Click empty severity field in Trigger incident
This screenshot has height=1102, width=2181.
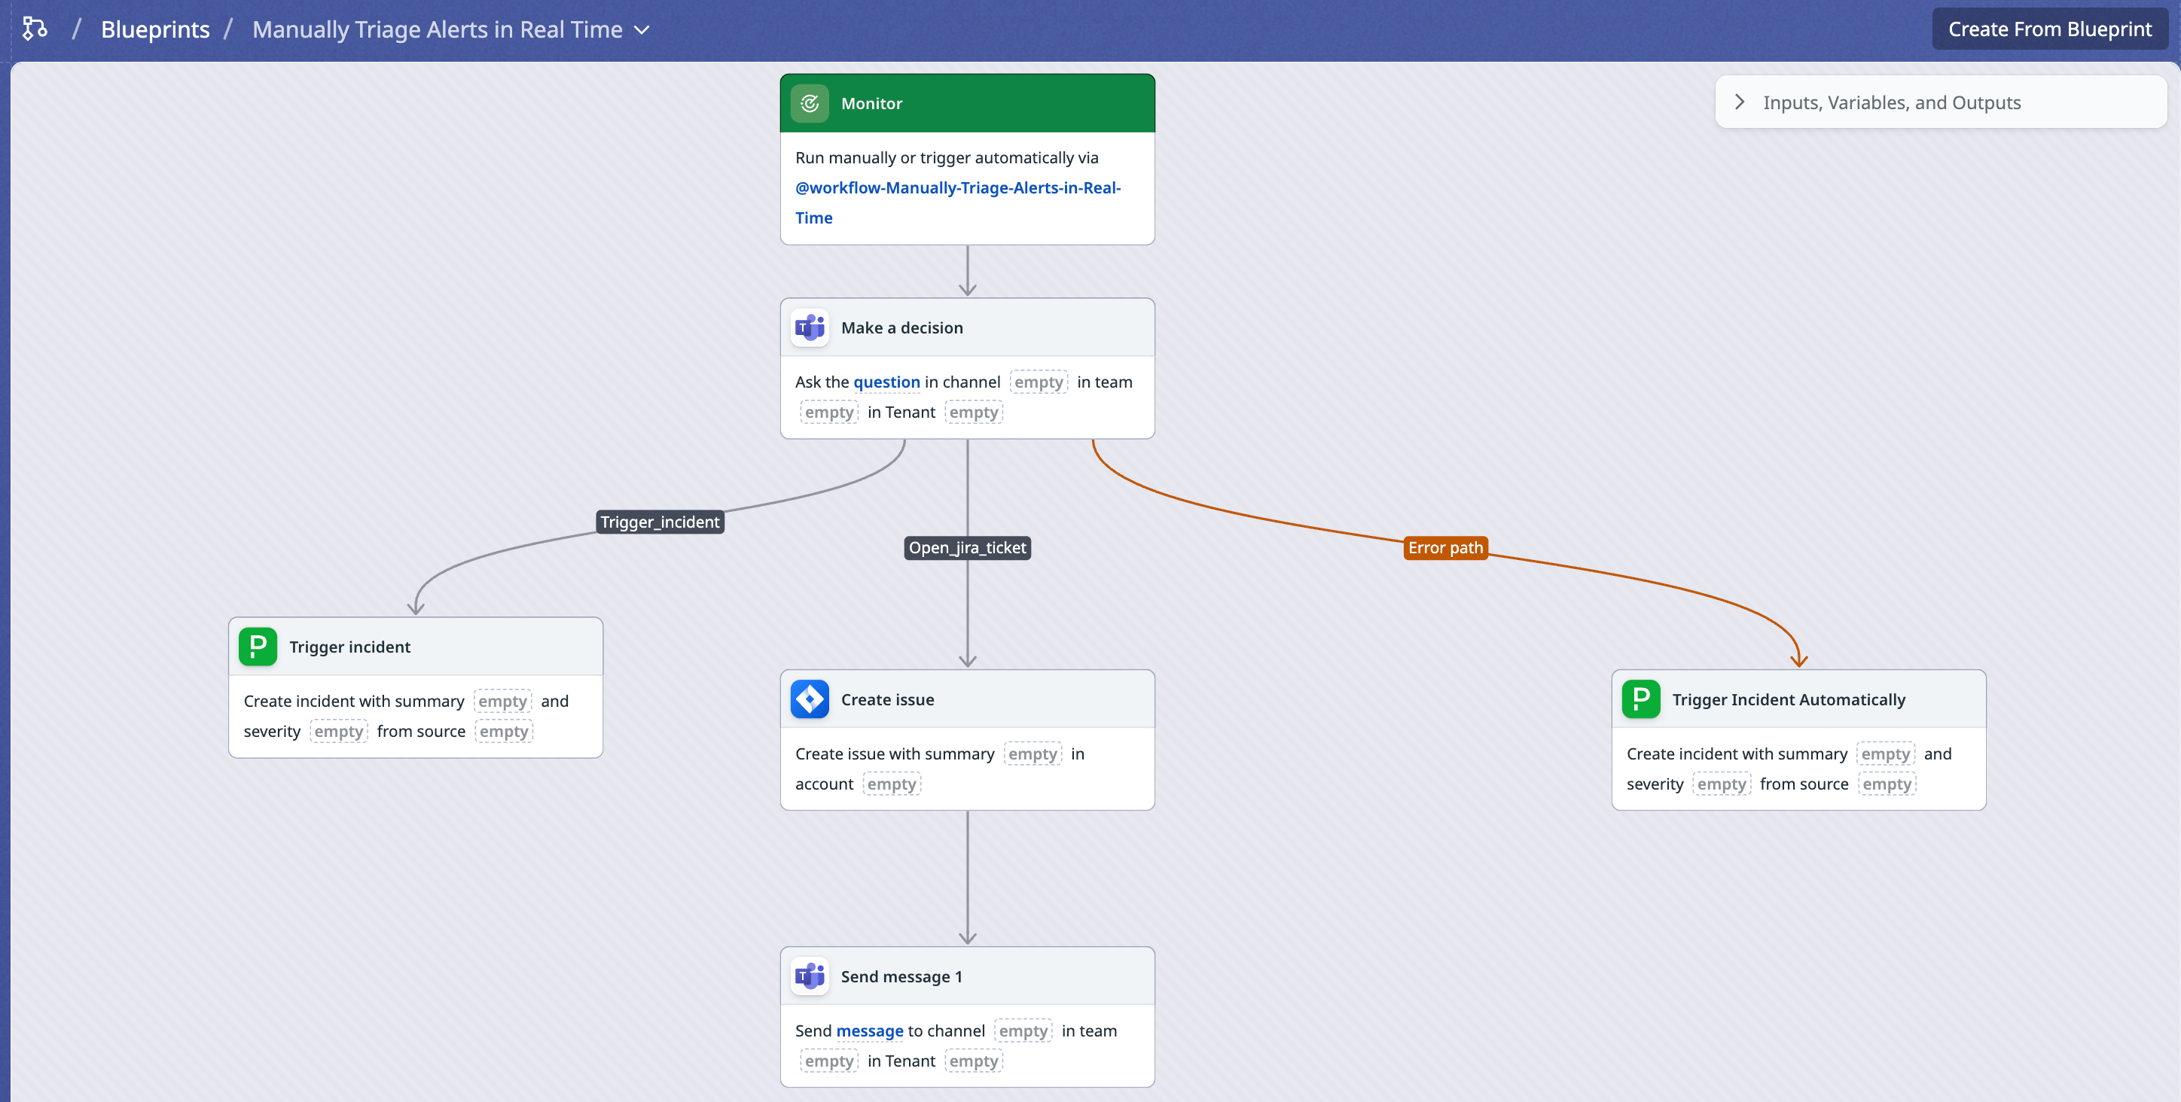click(x=339, y=732)
